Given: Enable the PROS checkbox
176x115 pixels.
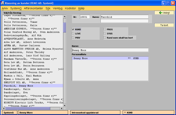Looking at the screenshot, I should pos(105,30).
